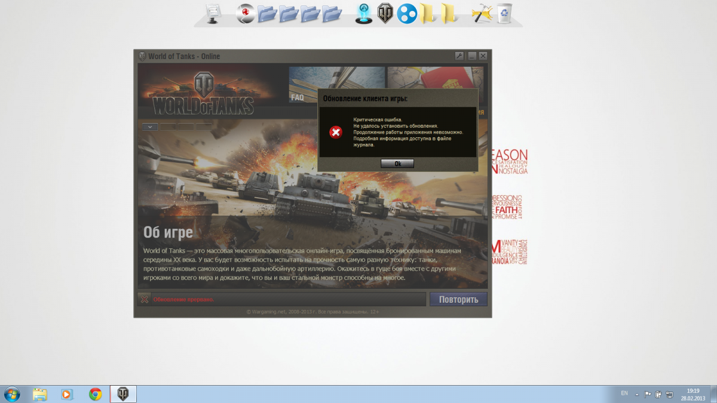Click the "Критическая ошибка." message line
The height and width of the screenshot is (403, 717).
(378, 119)
